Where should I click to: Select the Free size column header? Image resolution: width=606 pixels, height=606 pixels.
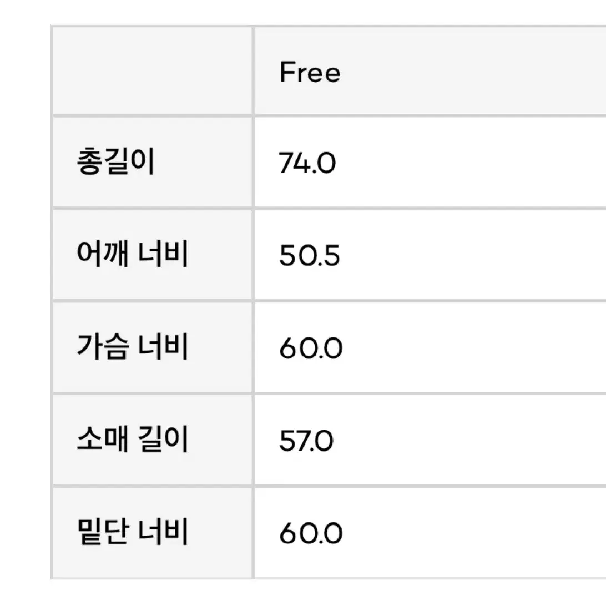(310, 72)
